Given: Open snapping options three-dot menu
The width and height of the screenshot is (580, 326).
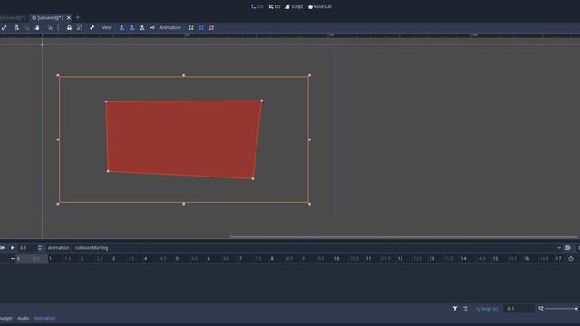Looking at the screenshot, I should 58,28.
